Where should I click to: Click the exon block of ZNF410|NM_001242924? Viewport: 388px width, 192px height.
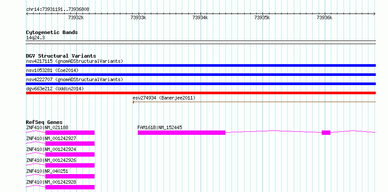(70, 154)
